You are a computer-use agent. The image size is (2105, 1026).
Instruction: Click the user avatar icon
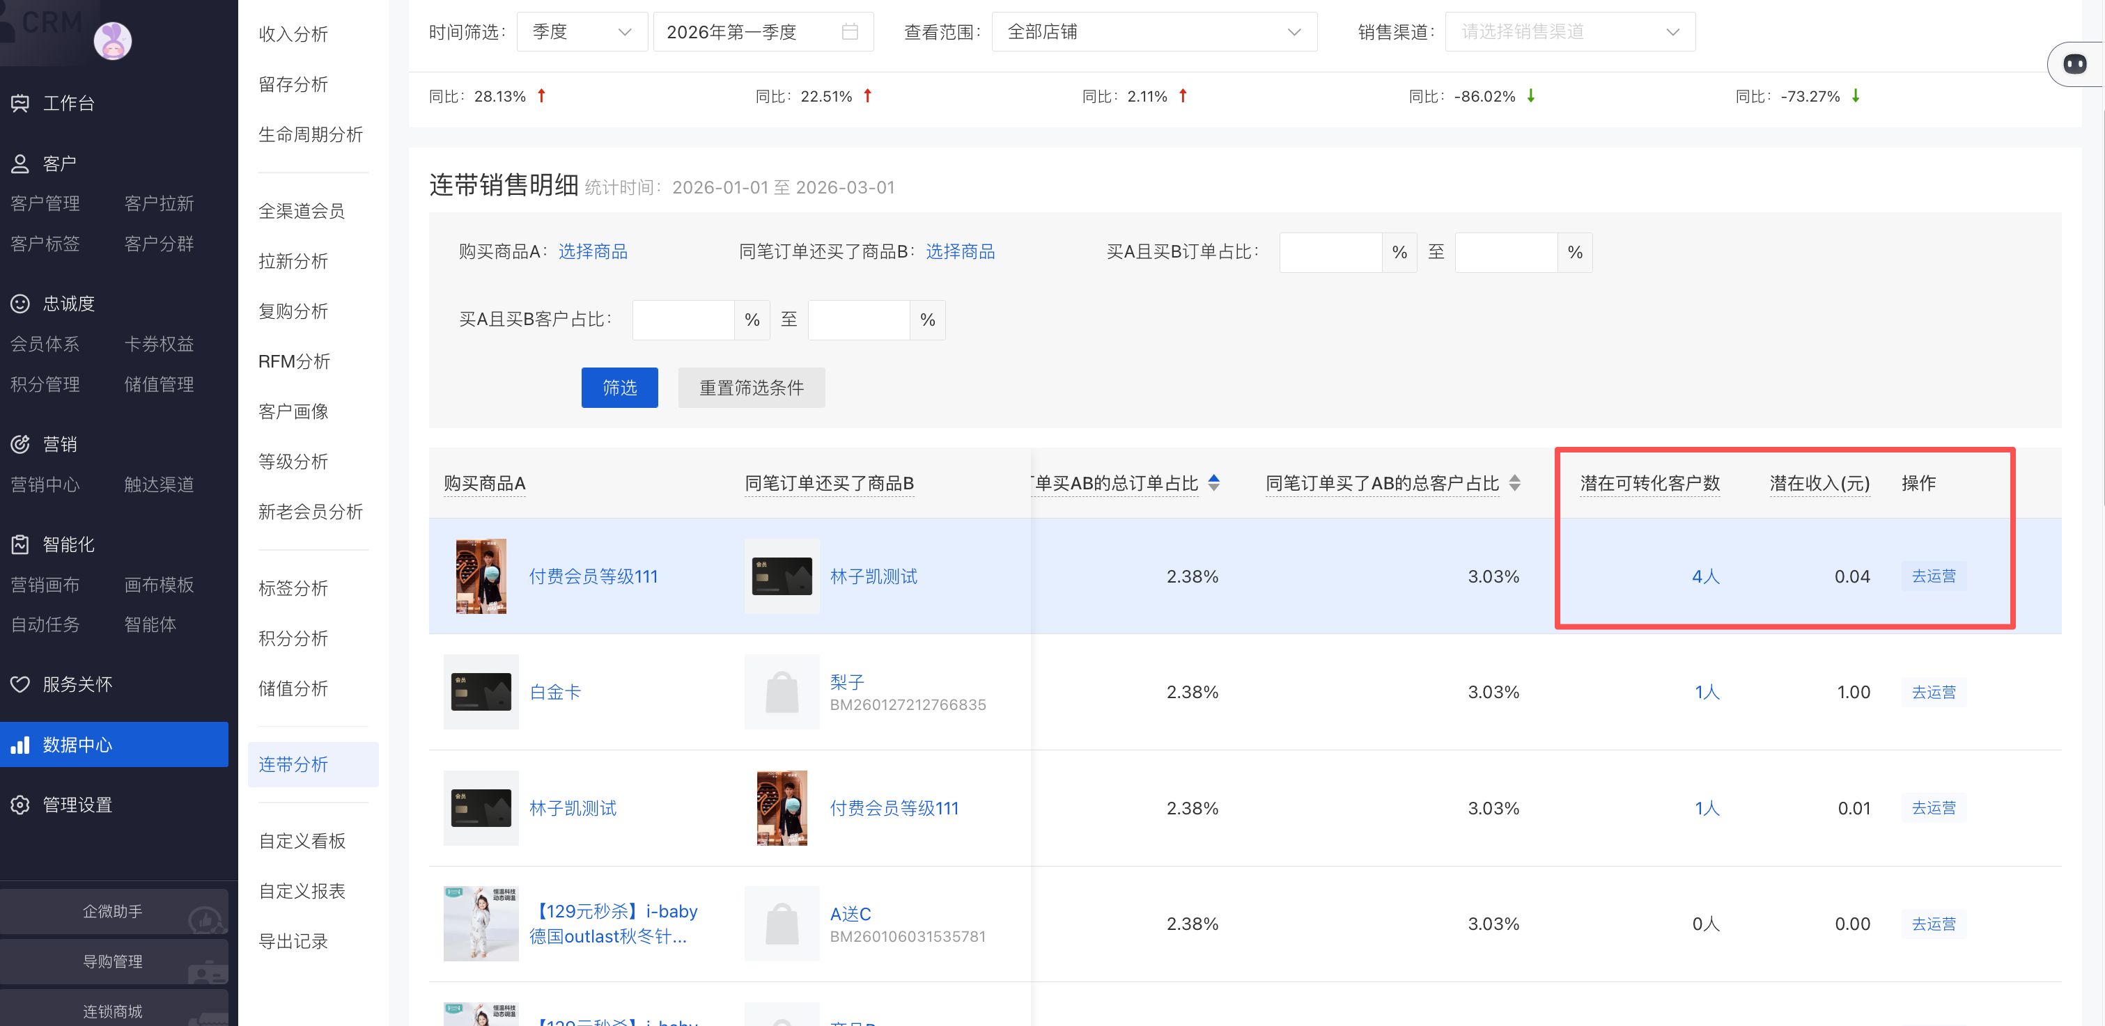[x=113, y=41]
